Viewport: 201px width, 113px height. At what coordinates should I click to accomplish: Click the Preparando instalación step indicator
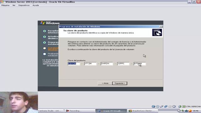coord(45,43)
